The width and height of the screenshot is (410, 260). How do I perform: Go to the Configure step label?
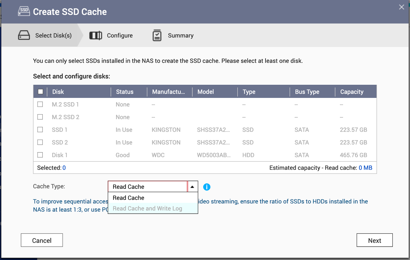[x=120, y=36]
